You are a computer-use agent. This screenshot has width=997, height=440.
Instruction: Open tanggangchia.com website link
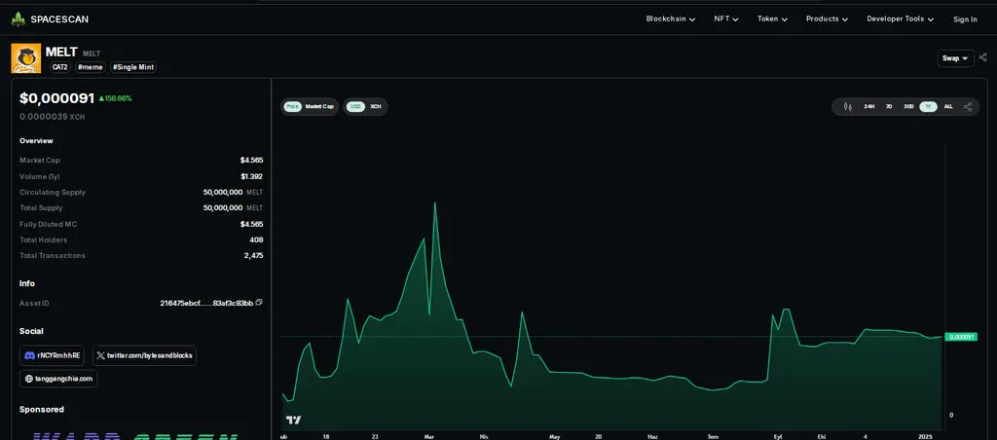click(58, 379)
